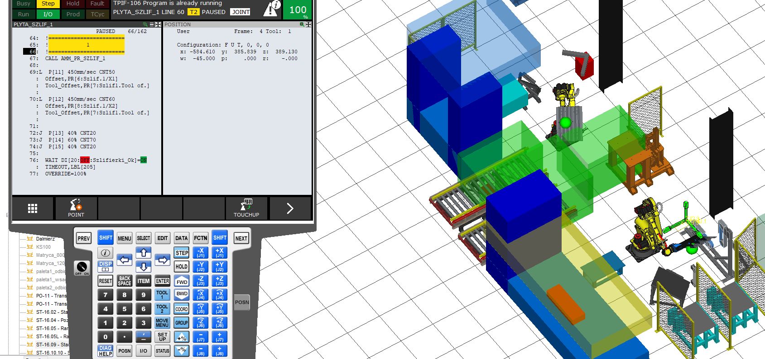Tap the TOUCHUP softkey
Image resolution: width=765 pixels, height=359 pixels.
point(246,208)
